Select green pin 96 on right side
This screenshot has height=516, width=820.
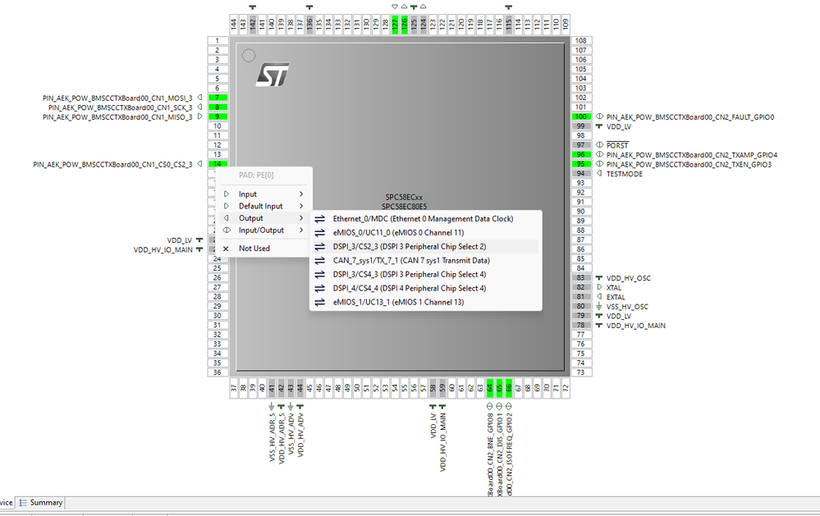tap(581, 155)
